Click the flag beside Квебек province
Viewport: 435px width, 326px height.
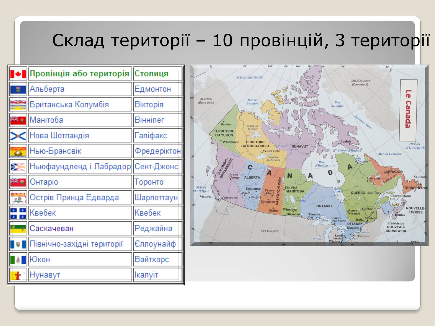18,213
